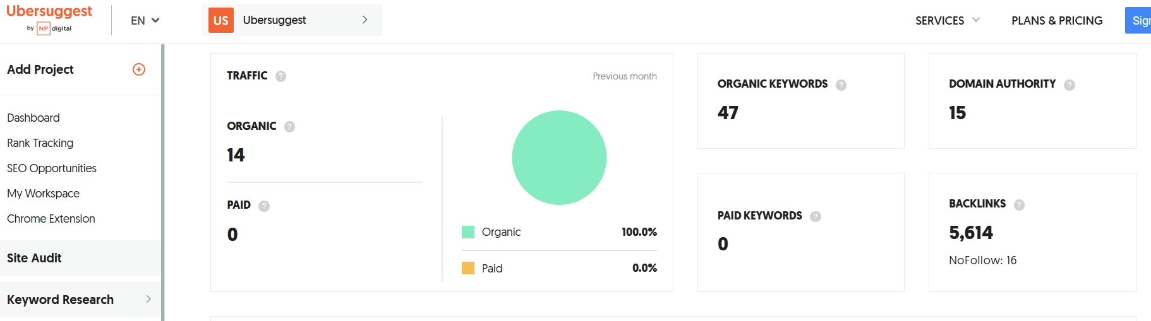Click the green traffic pie chart
1151x321 pixels.
pos(559,158)
